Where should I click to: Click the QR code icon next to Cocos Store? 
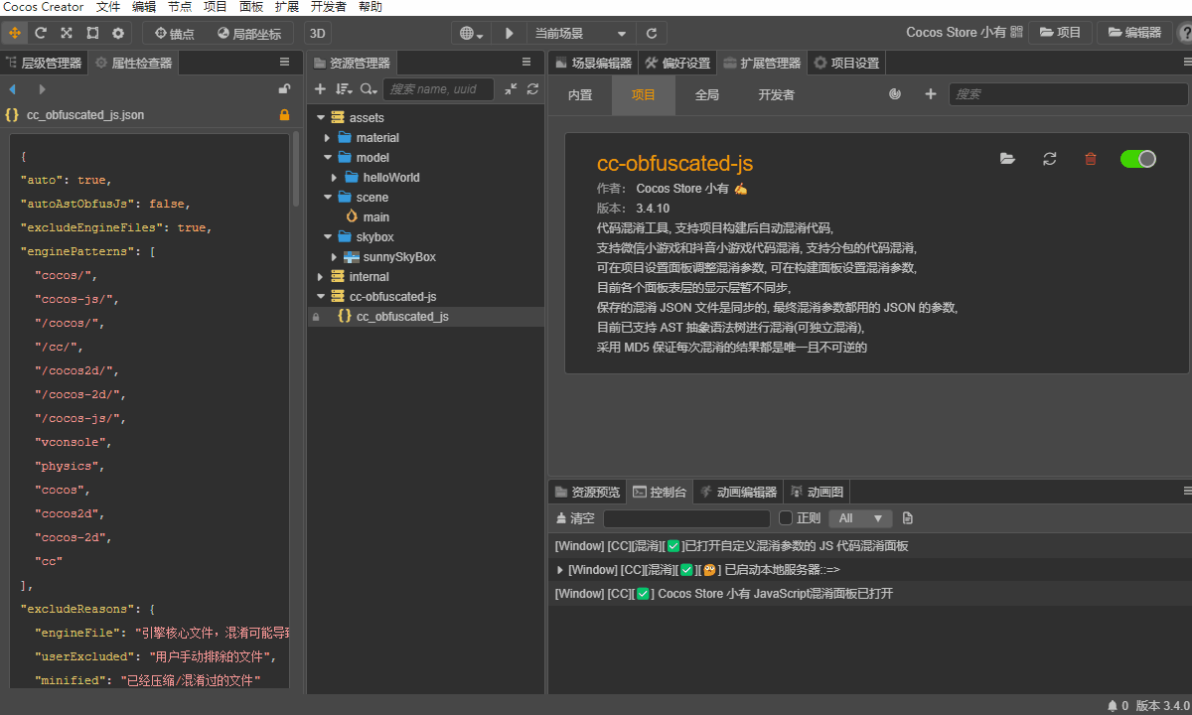click(1016, 32)
